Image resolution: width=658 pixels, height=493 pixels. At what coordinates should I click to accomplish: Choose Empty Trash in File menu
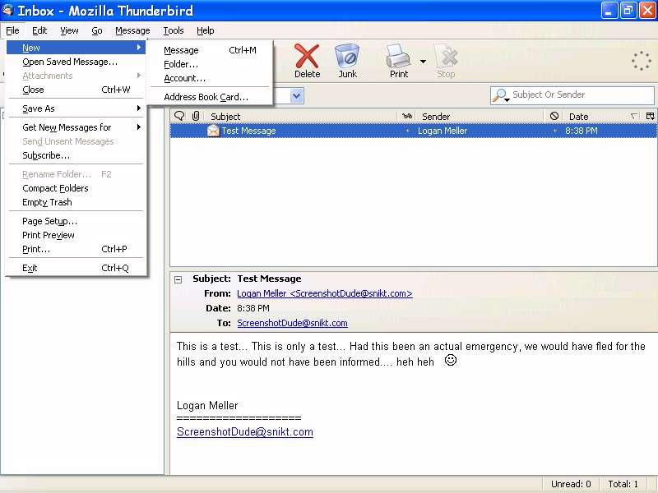(x=76, y=202)
